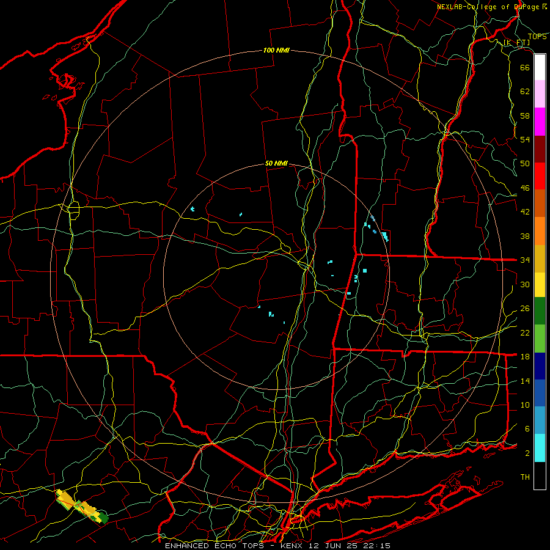Image resolution: width=550 pixels, height=550 pixels.
Task: Click the "[K FT]" units label
Action: [x=516, y=43]
